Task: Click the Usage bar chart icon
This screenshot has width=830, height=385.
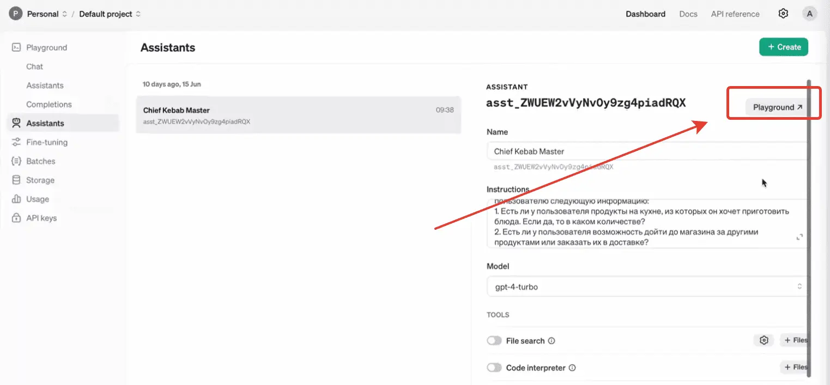Action: click(x=16, y=199)
